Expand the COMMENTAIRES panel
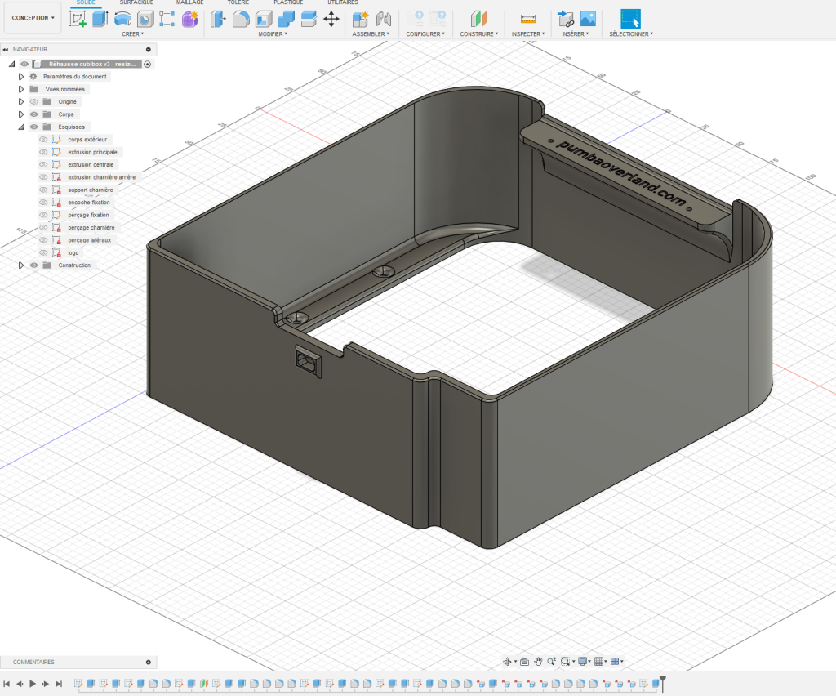The height and width of the screenshot is (696, 836). 149,662
